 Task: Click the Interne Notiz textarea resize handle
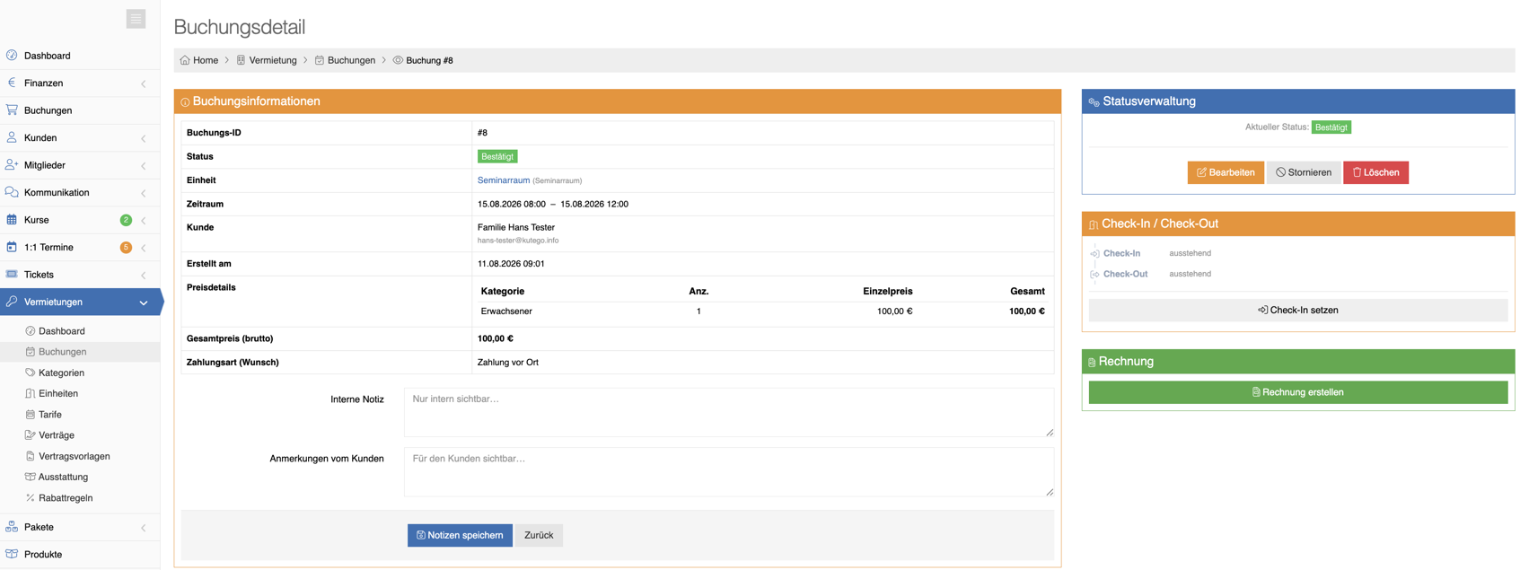pyautogui.click(x=1050, y=433)
